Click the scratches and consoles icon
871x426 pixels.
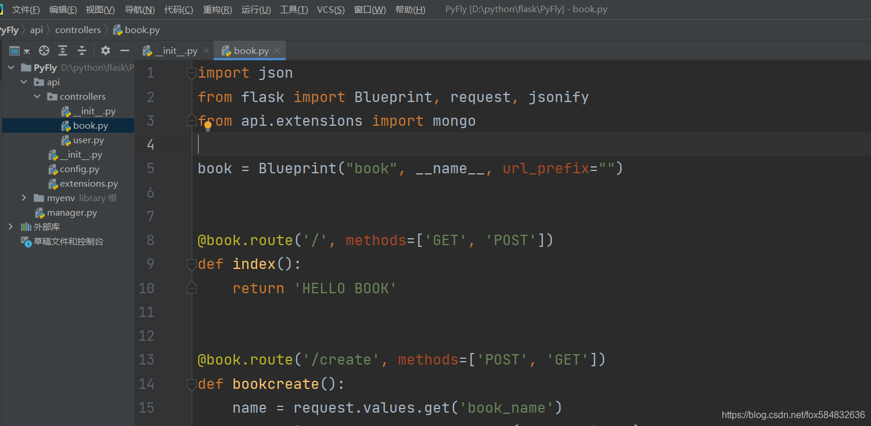26,242
